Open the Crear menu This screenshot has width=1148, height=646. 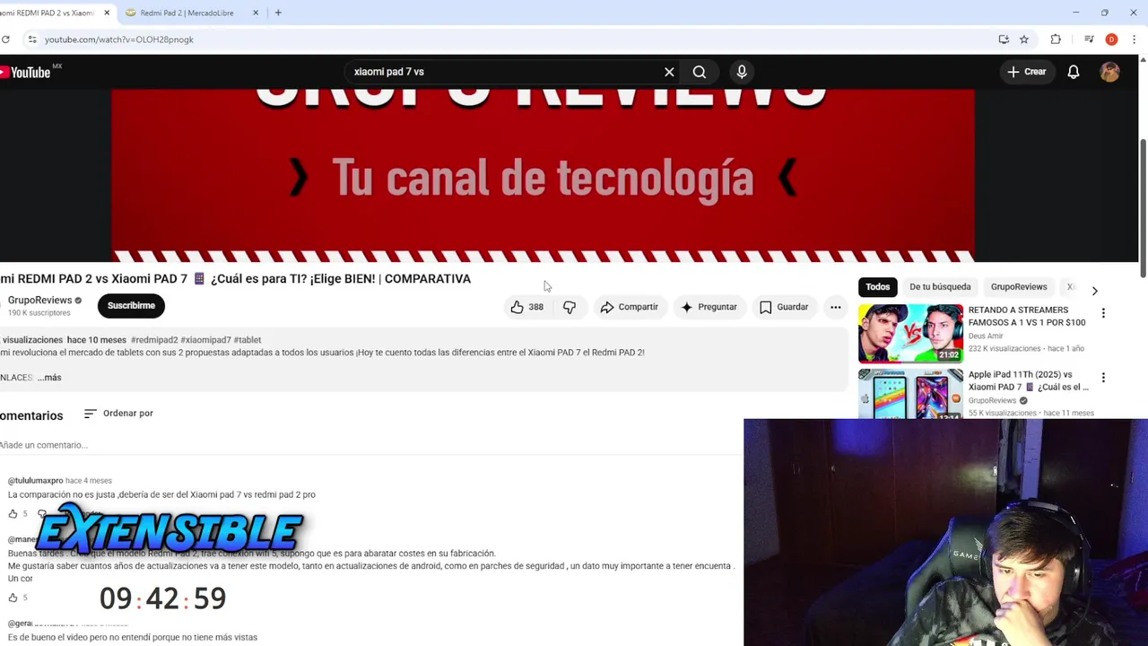coord(1026,72)
